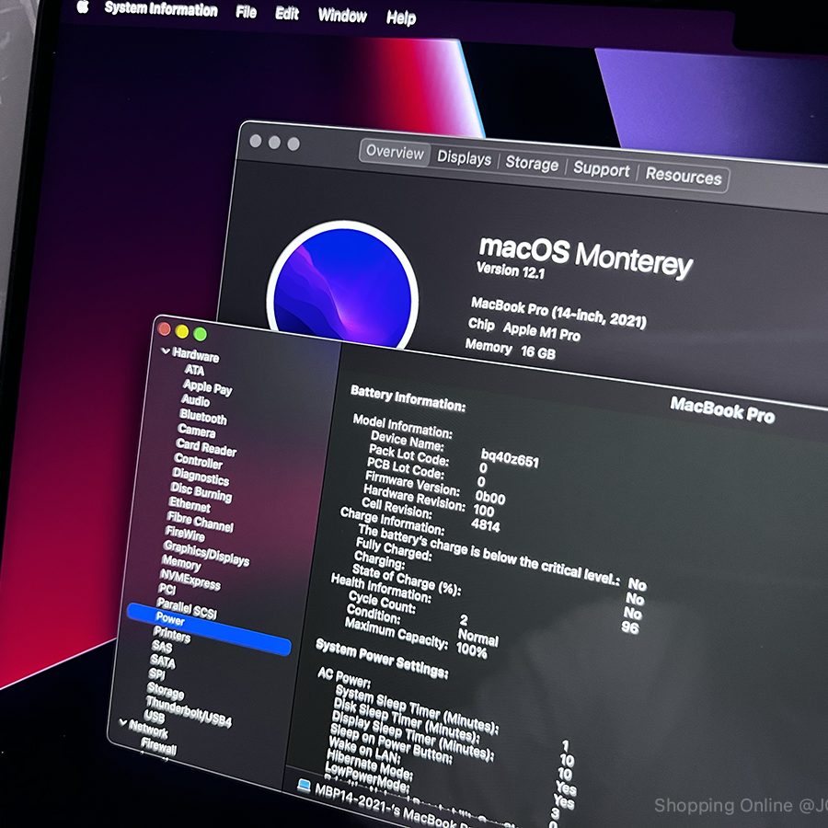
Task: Select Apple Pay in the sidebar
Action: tap(208, 387)
